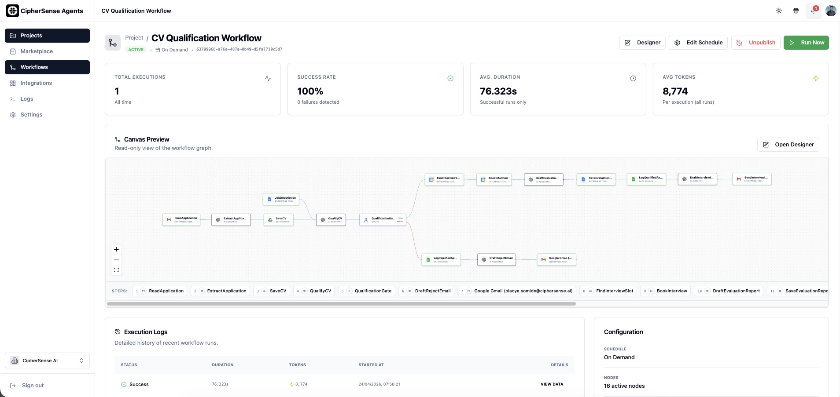The image size is (840, 397).
Task: Click the horizontal scrollbar below the steps list
Action: [x=341, y=303]
